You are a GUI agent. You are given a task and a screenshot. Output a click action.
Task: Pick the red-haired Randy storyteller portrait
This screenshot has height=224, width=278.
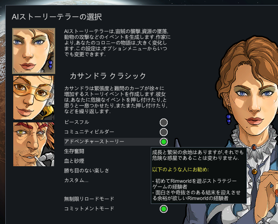click(34, 144)
